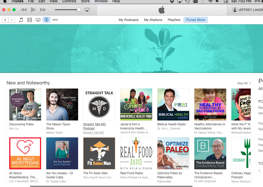Open the AirPlay output icon
This screenshot has width=263, height=187.
(x=87, y=10)
